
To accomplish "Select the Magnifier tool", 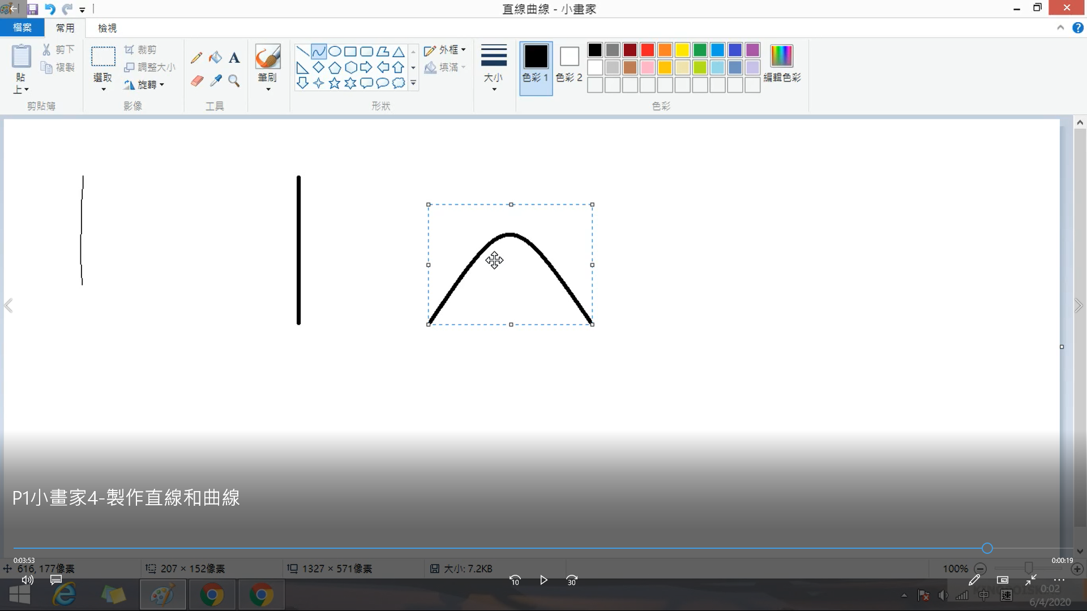I will [234, 81].
